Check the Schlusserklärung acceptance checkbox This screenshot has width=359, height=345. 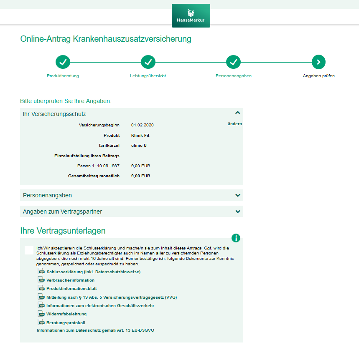click(x=29, y=250)
